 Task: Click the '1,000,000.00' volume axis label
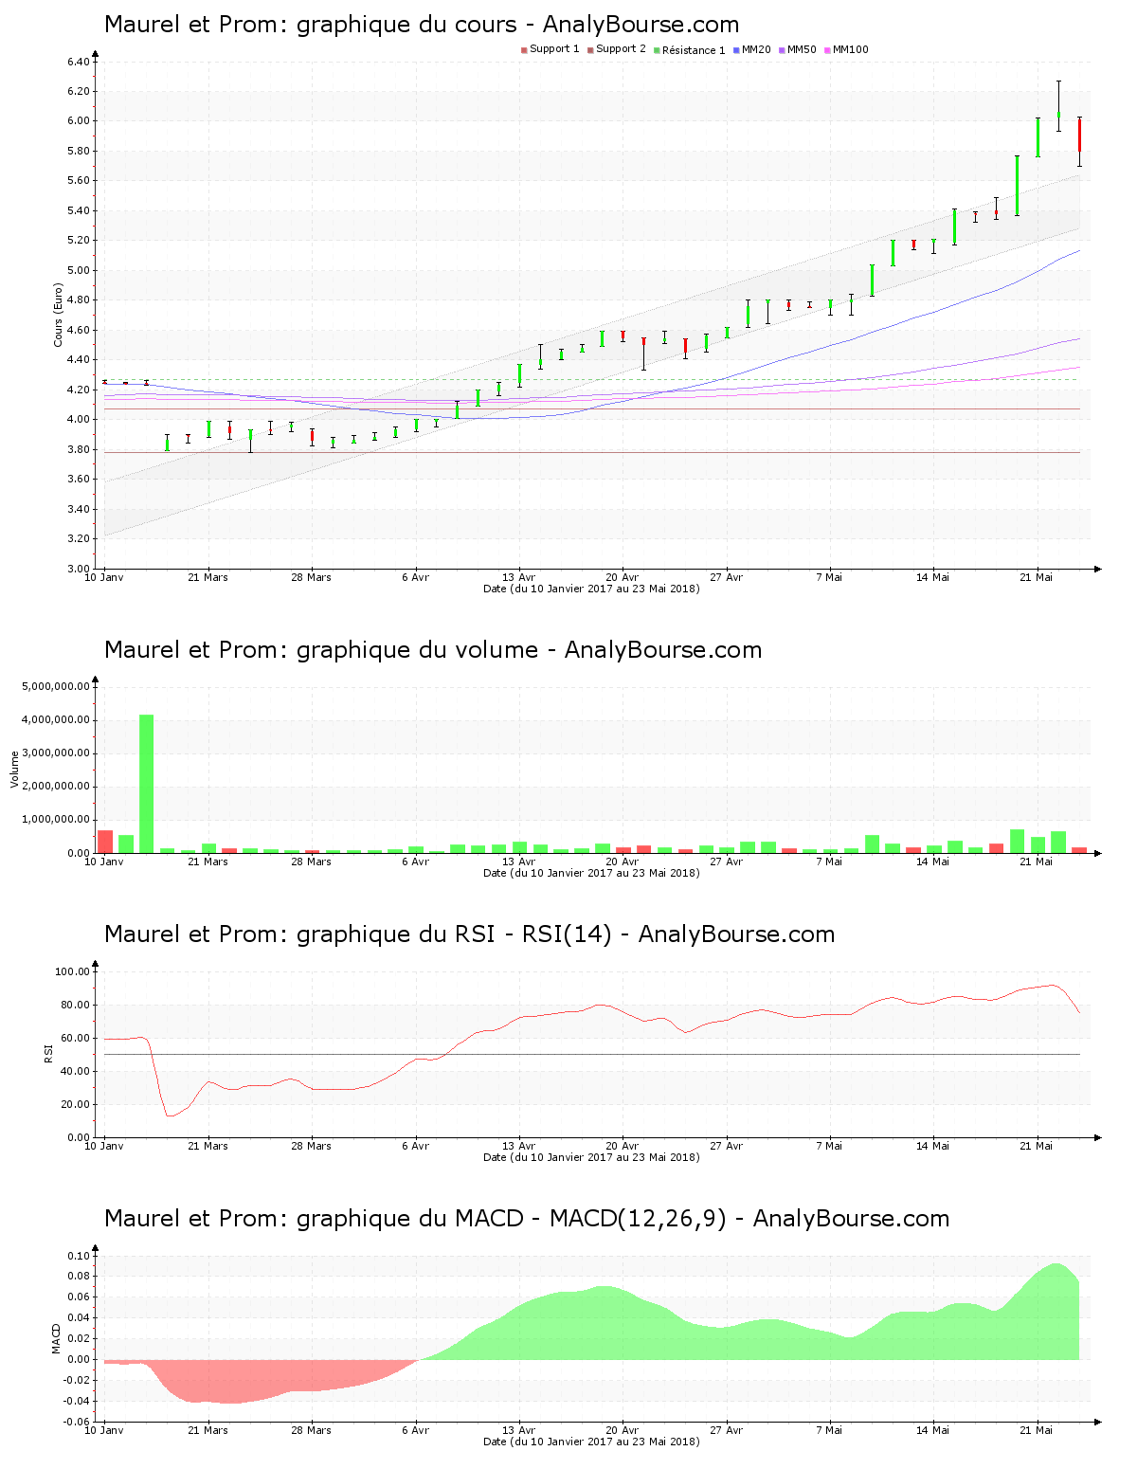tap(56, 820)
